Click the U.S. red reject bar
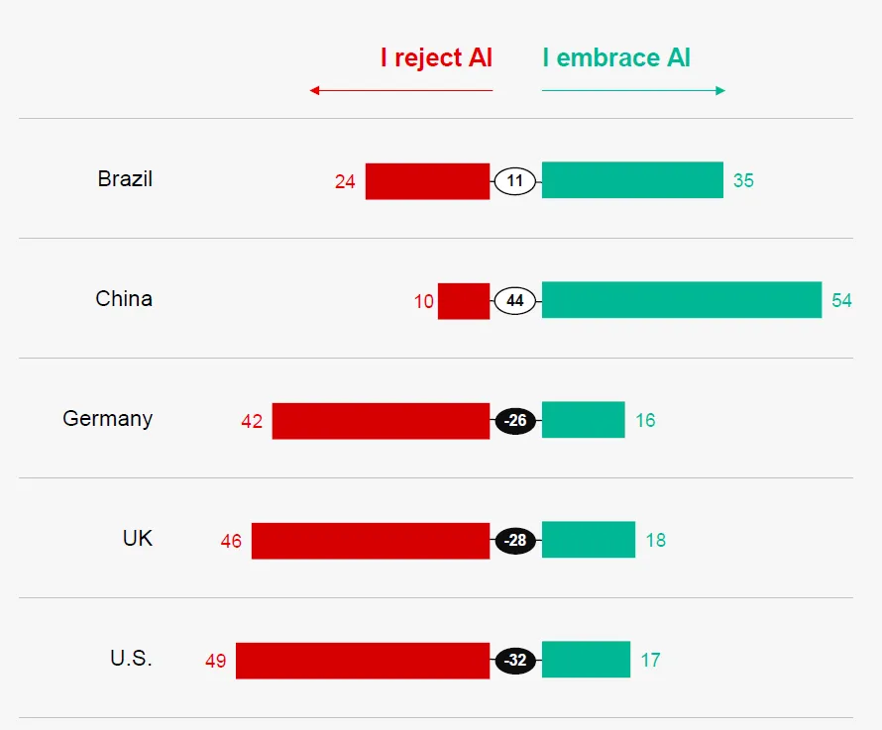The image size is (882, 730). pyautogui.click(x=363, y=661)
